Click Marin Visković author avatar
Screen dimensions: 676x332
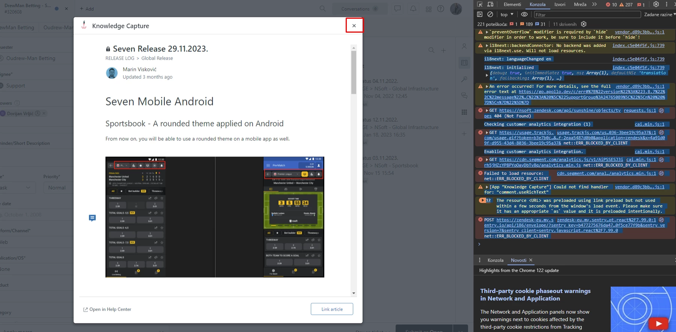(112, 73)
